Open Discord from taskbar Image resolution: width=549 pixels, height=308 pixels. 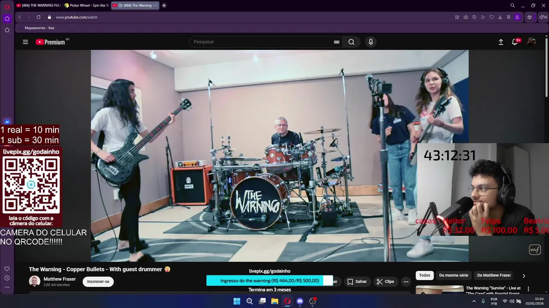tap(300, 301)
